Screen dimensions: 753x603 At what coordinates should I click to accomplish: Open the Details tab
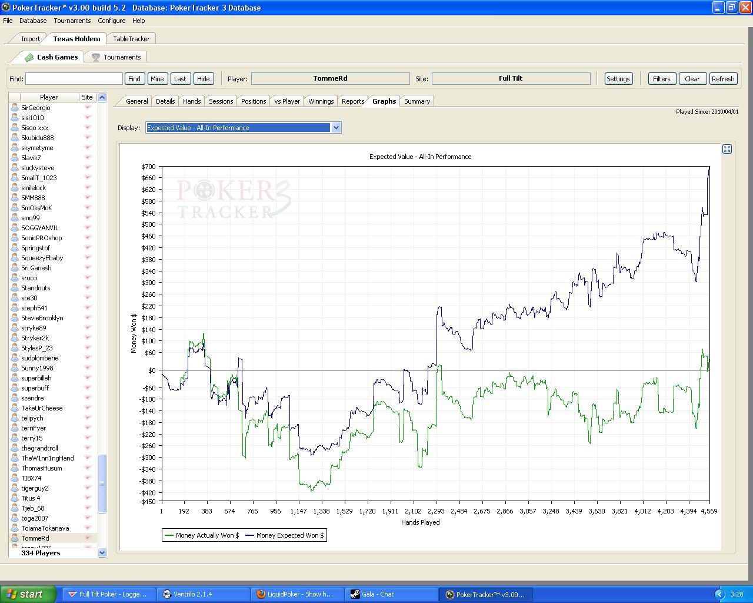[165, 101]
